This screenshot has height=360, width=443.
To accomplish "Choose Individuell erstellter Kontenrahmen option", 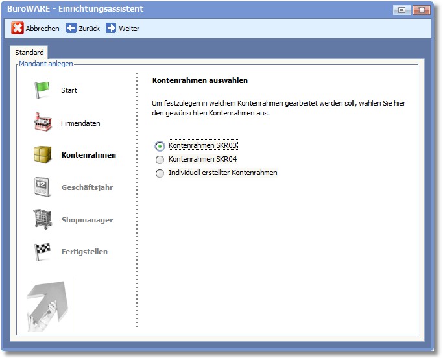I will click(160, 173).
